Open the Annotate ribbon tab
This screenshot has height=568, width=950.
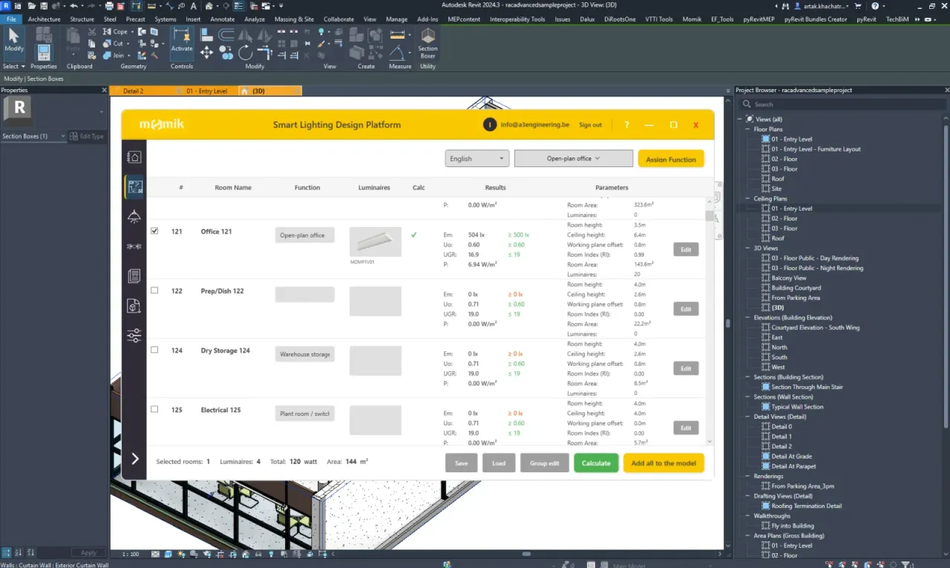(x=223, y=19)
